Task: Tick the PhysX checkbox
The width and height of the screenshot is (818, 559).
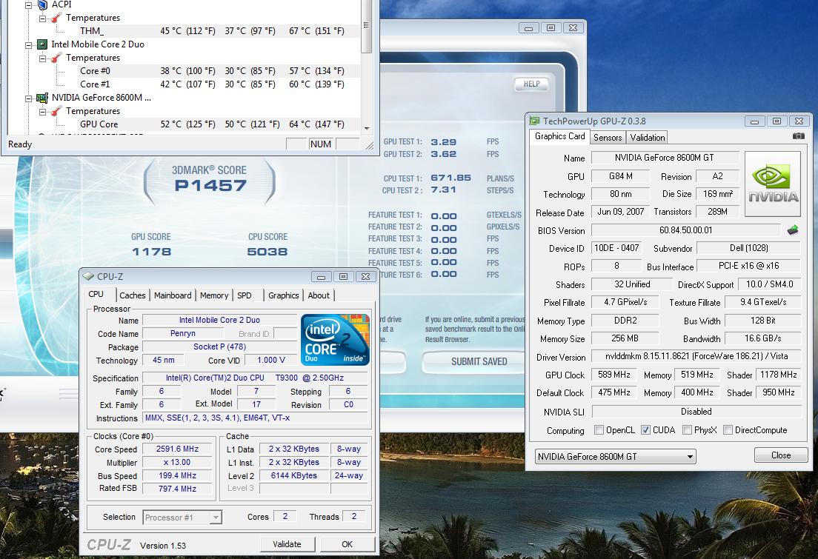Action: (x=687, y=430)
